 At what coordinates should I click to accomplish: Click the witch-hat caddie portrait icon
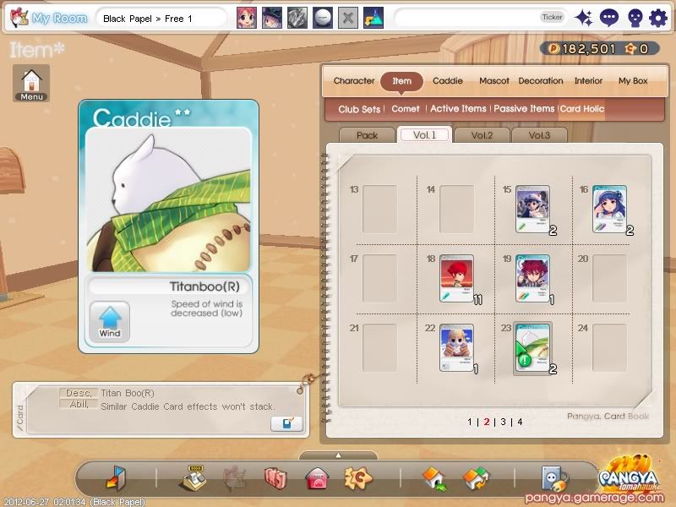(x=272, y=18)
